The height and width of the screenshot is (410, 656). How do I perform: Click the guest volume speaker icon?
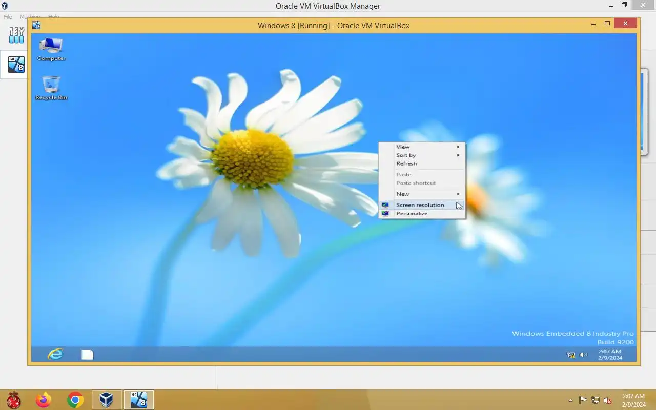[x=583, y=355]
